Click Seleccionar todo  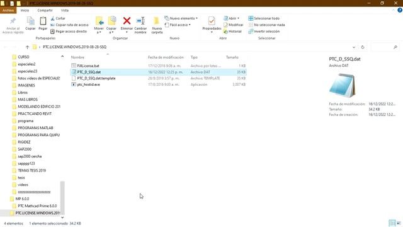coord(264,18)
